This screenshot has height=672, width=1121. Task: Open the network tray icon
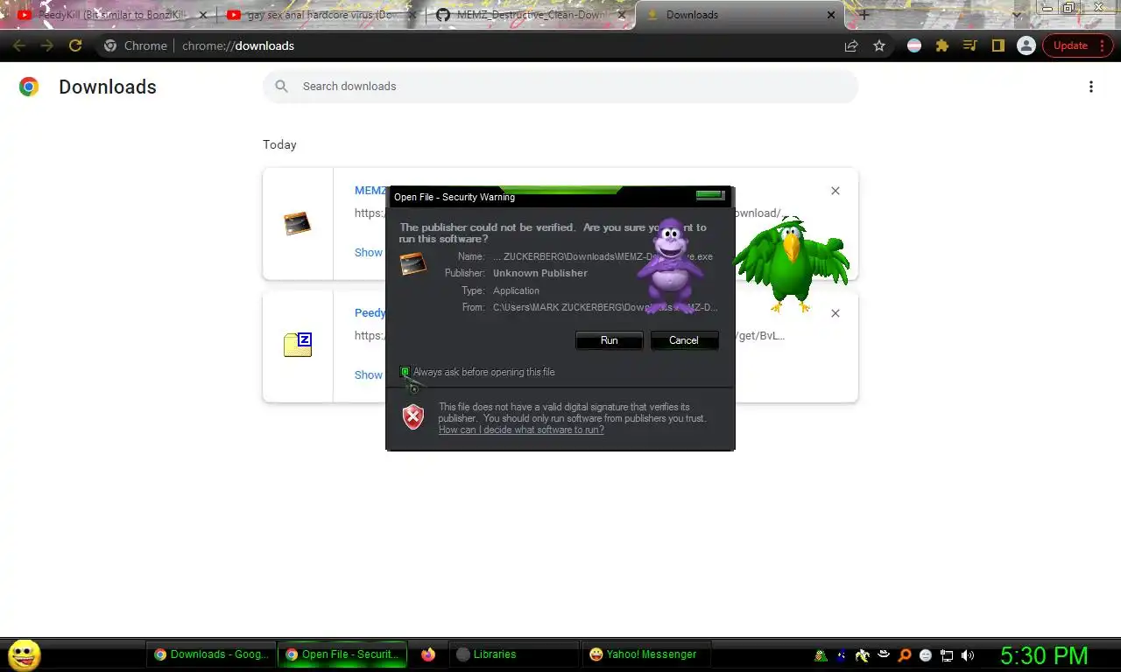[x=947, y=655]
